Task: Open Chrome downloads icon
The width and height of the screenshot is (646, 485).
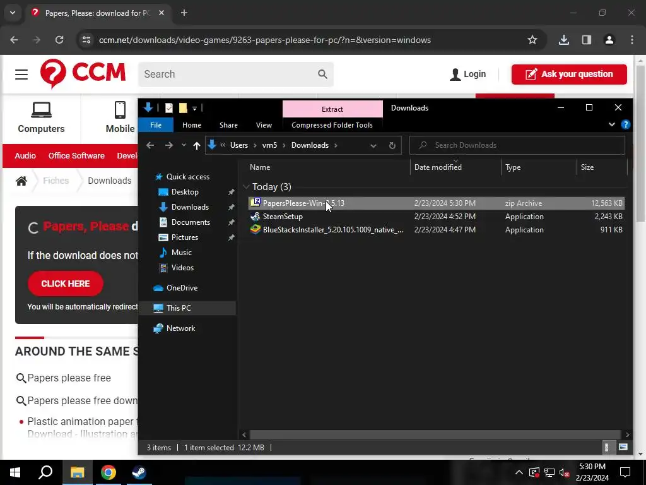Action: coord(563,40)
